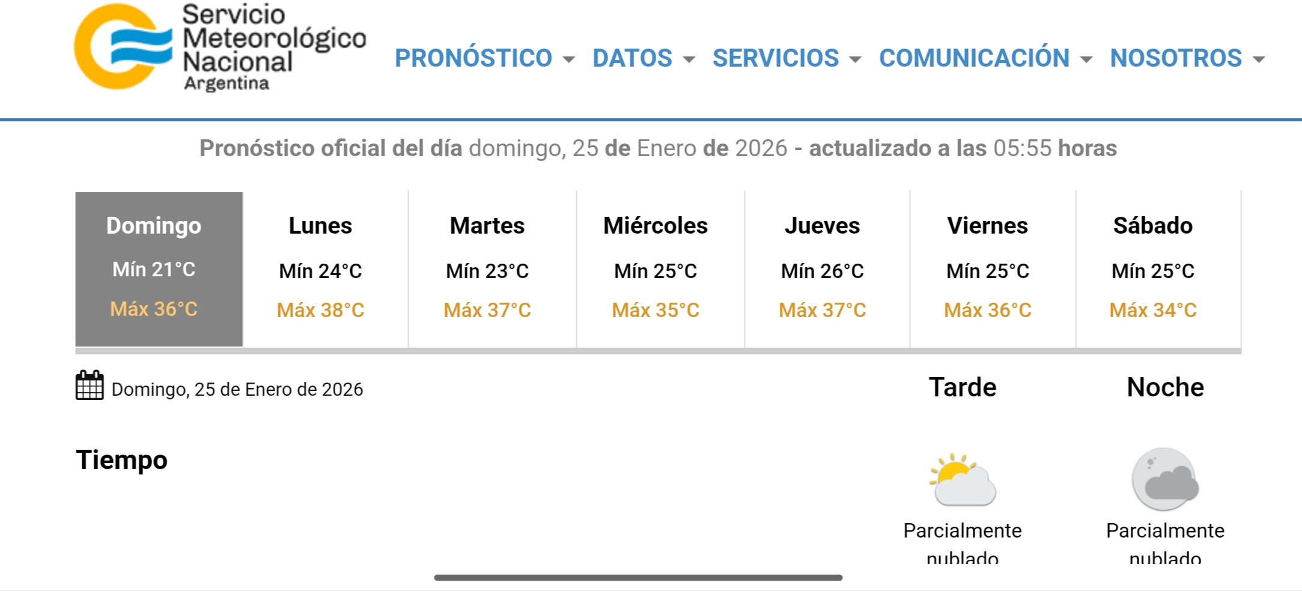Click the calendar icon beside the date

pos(90,386)
